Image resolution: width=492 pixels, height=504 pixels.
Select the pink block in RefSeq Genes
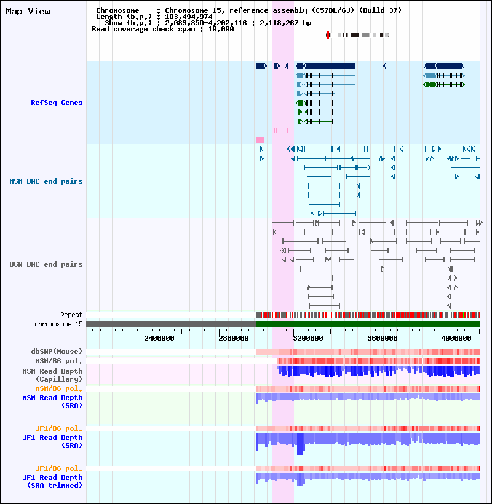(261, 140)
